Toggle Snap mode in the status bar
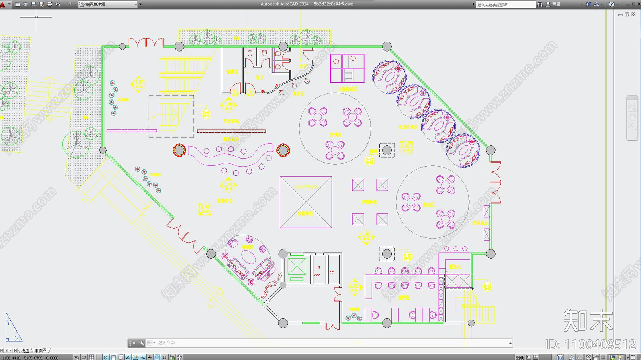The width and height of the screenshot is (641, 360). click(84, 357)
